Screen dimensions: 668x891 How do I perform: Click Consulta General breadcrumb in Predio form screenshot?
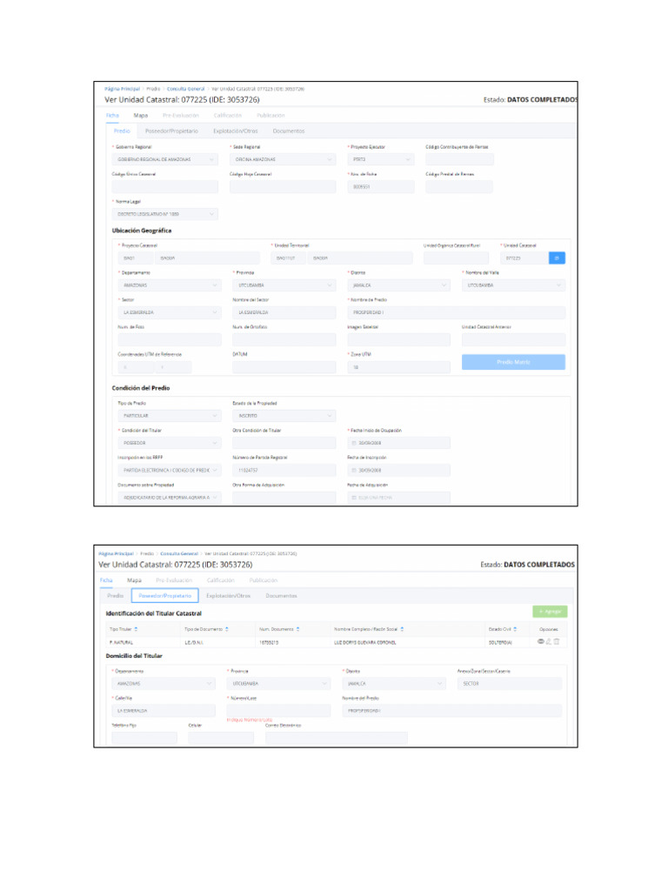(x=186, y=90)
